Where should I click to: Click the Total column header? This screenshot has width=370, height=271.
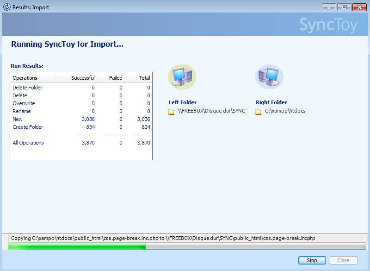(x=144, y=78)
